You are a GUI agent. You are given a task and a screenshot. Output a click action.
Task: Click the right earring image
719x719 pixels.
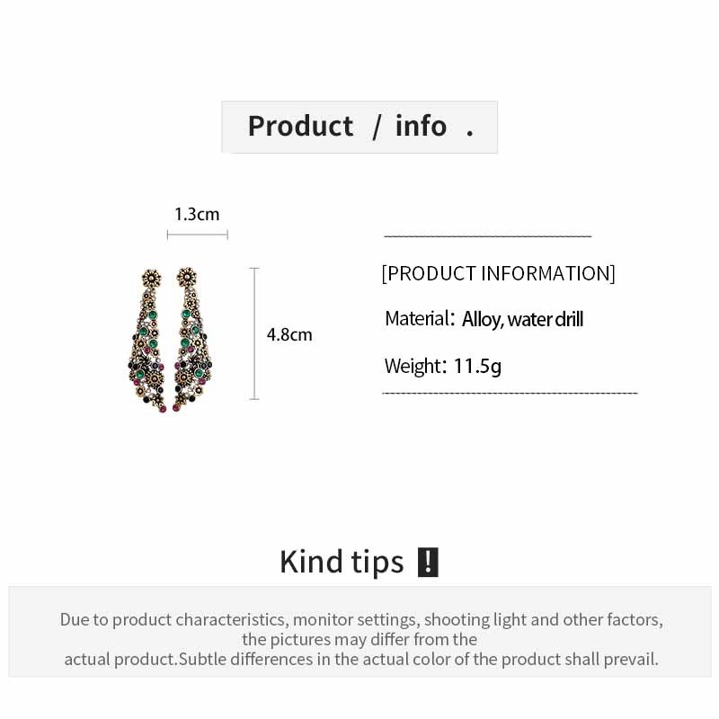[x=187, y=342]
